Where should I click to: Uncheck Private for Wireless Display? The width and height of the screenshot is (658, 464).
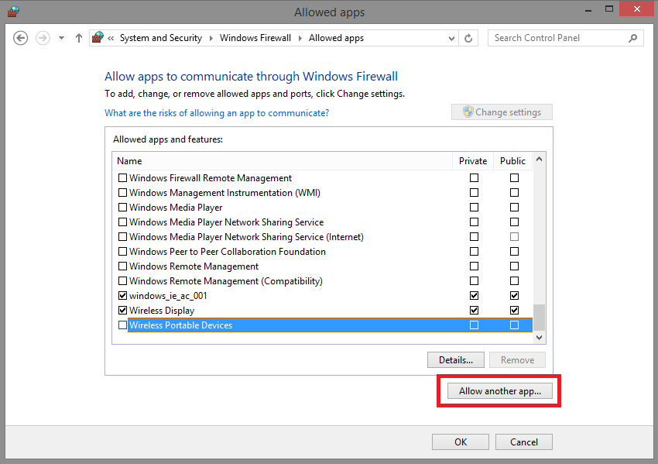pos(475,311)
